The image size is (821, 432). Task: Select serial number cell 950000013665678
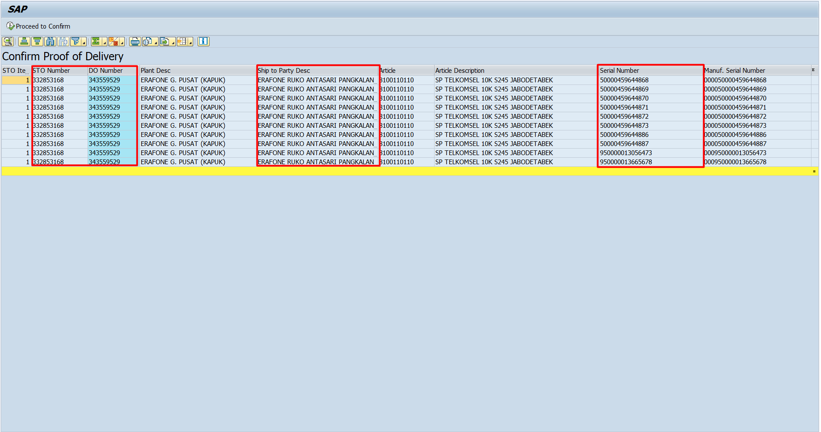(626, 162)
